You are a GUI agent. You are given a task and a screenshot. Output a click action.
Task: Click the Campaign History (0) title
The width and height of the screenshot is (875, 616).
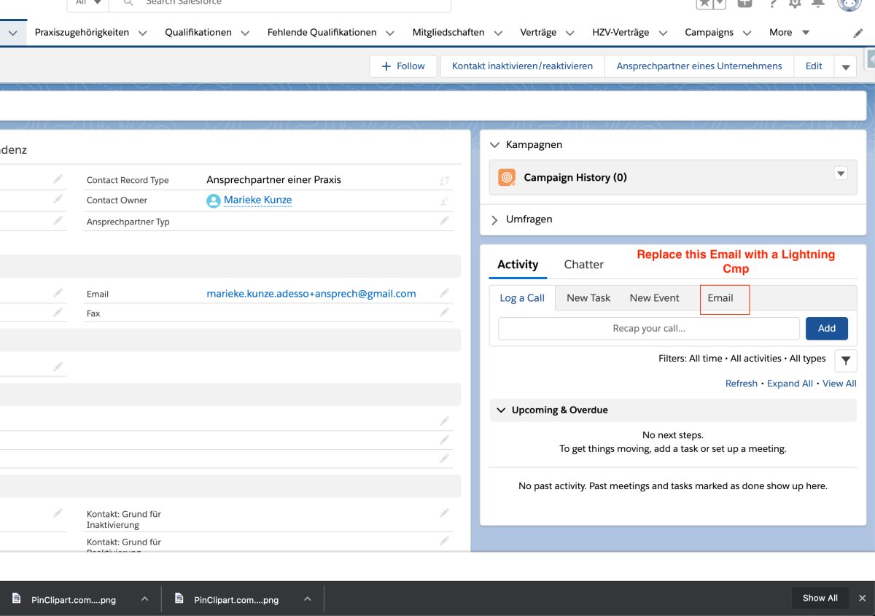pyautogui.click(x=575, y=177)
